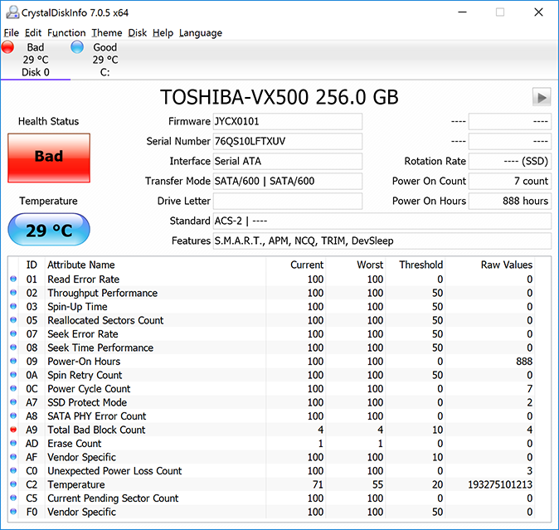This screenshot has width=559, height=530.
Task: Click the blue dot beside SATA PHY Error Count
Action: click(13, 416)
